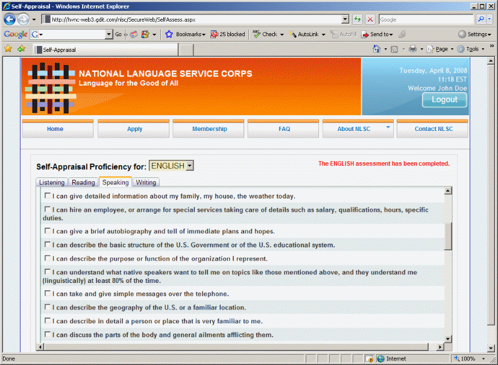The width and height of the screenshot is (498, 365).
Task: Open the recent pages dropdown arrow
Action: [x=34, y=19]
